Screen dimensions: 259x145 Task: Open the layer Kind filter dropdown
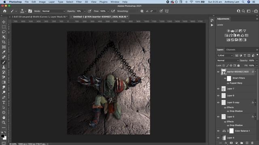(225, 56)
